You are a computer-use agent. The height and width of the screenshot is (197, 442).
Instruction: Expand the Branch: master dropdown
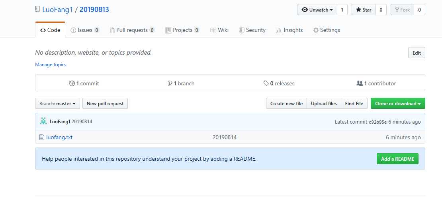point(57,104)
